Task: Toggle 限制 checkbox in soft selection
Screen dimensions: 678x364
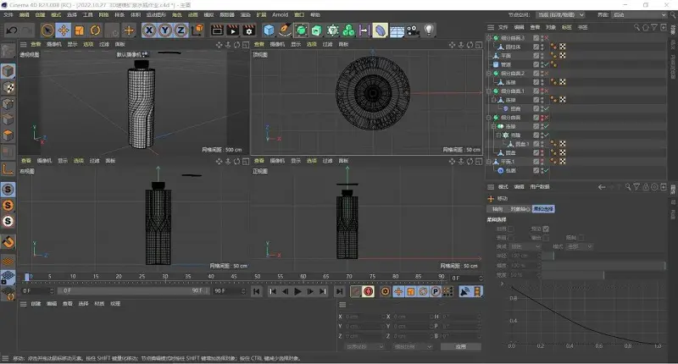Action: point(581,238)
